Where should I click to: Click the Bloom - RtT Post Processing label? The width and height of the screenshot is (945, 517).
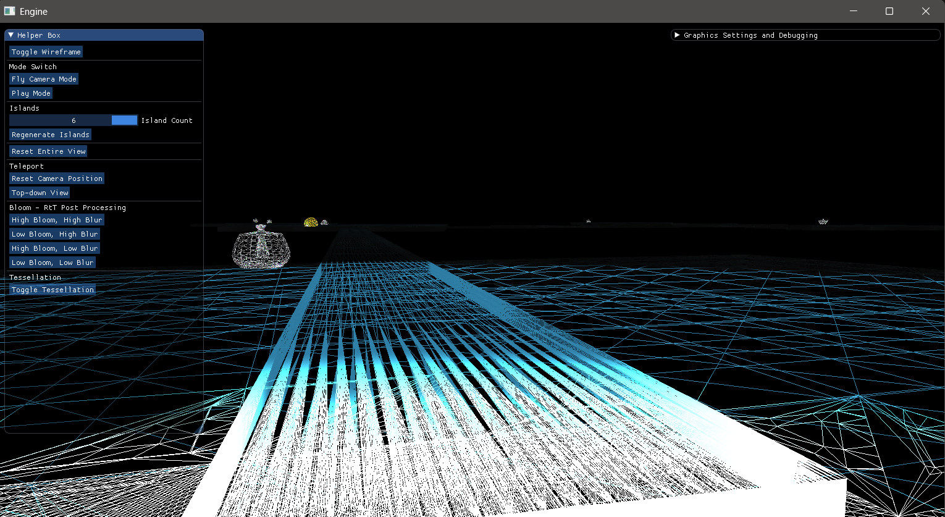67,208
